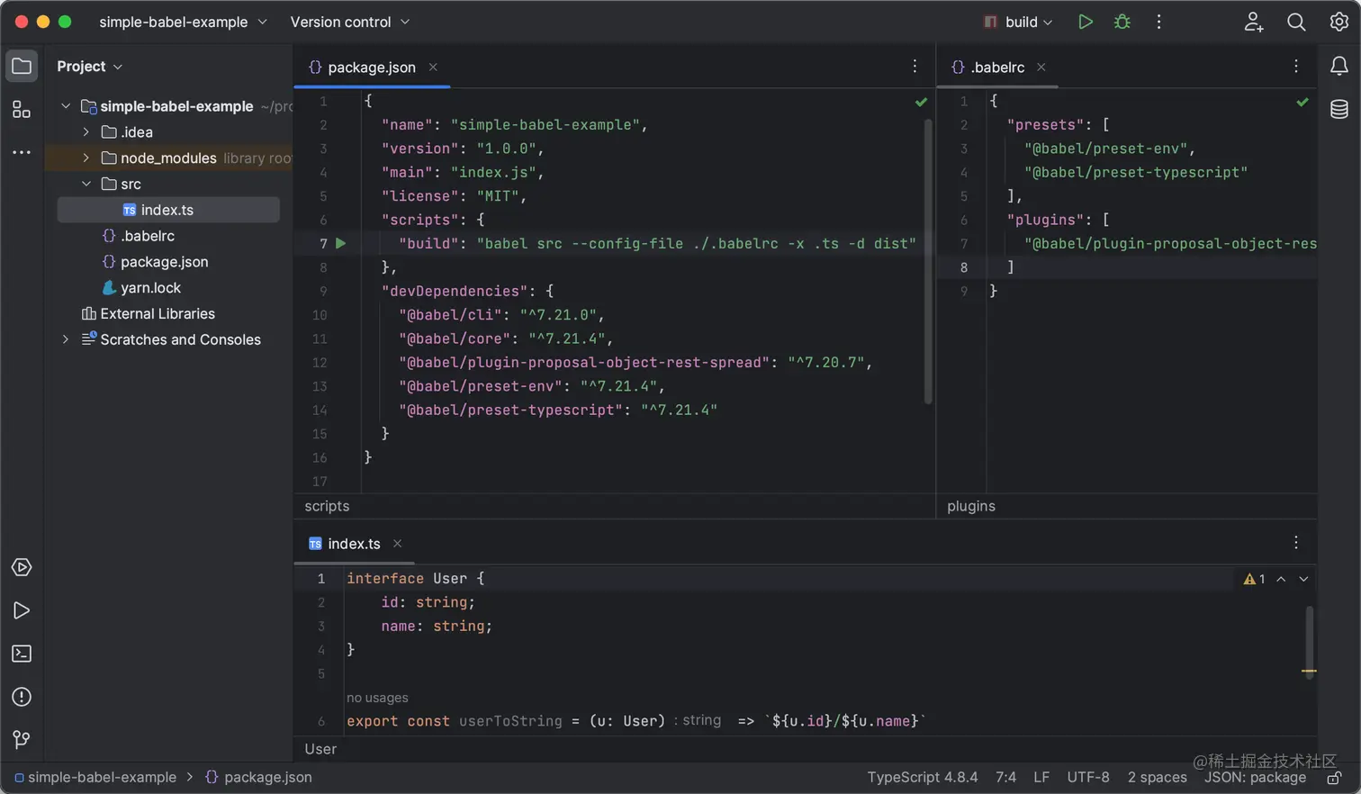Run the 'build' configuration with the play icon
The height and width of the screenshot is (794, 1361).
pyautogui.click(x=1086, y=22)
